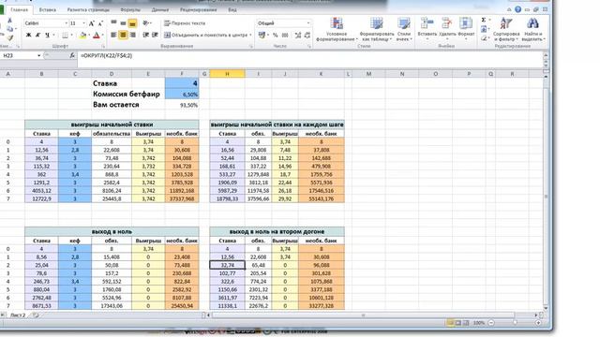Click the text orientation icon
Screen dimensions: 600x337
146,23
